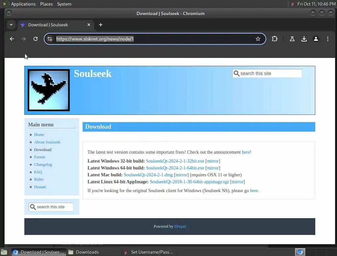Image resolution: width=337 pixels, height=256 pixels.
Task: Download SoulseekQt-2024-2-1.dmg Mac build
Action: click(x=148, y=175)
